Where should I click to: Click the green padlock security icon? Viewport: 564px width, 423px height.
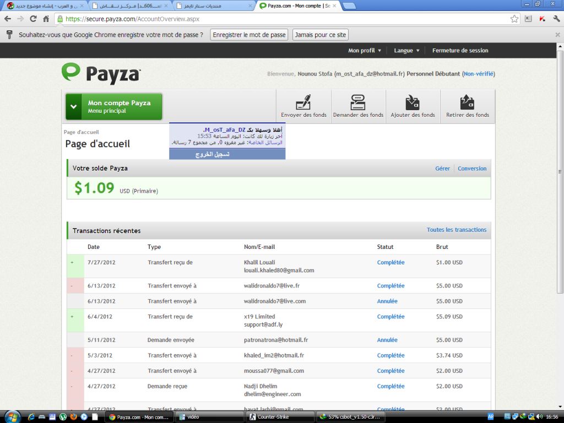[x=60, y=19]
